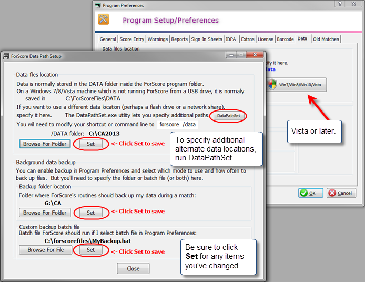Switch to the Score Entry tab
This screenshot has height=282, width=365.
[132, 39]
